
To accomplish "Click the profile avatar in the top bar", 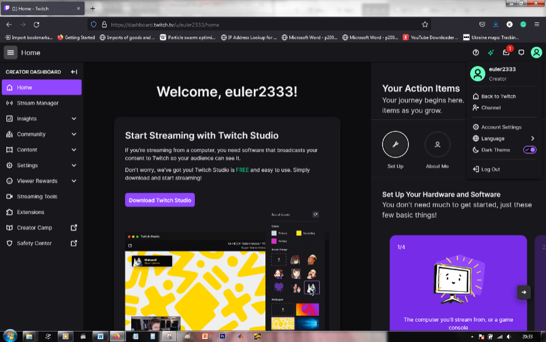I will (x=536, y=53).
